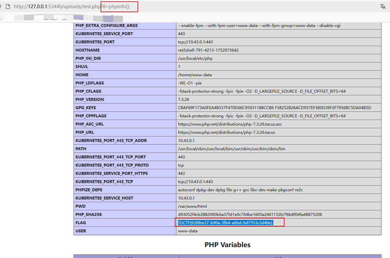Viewport: 390px width, 258px height.
Task: Select the USER value www-data
Action: coord(188,231)
